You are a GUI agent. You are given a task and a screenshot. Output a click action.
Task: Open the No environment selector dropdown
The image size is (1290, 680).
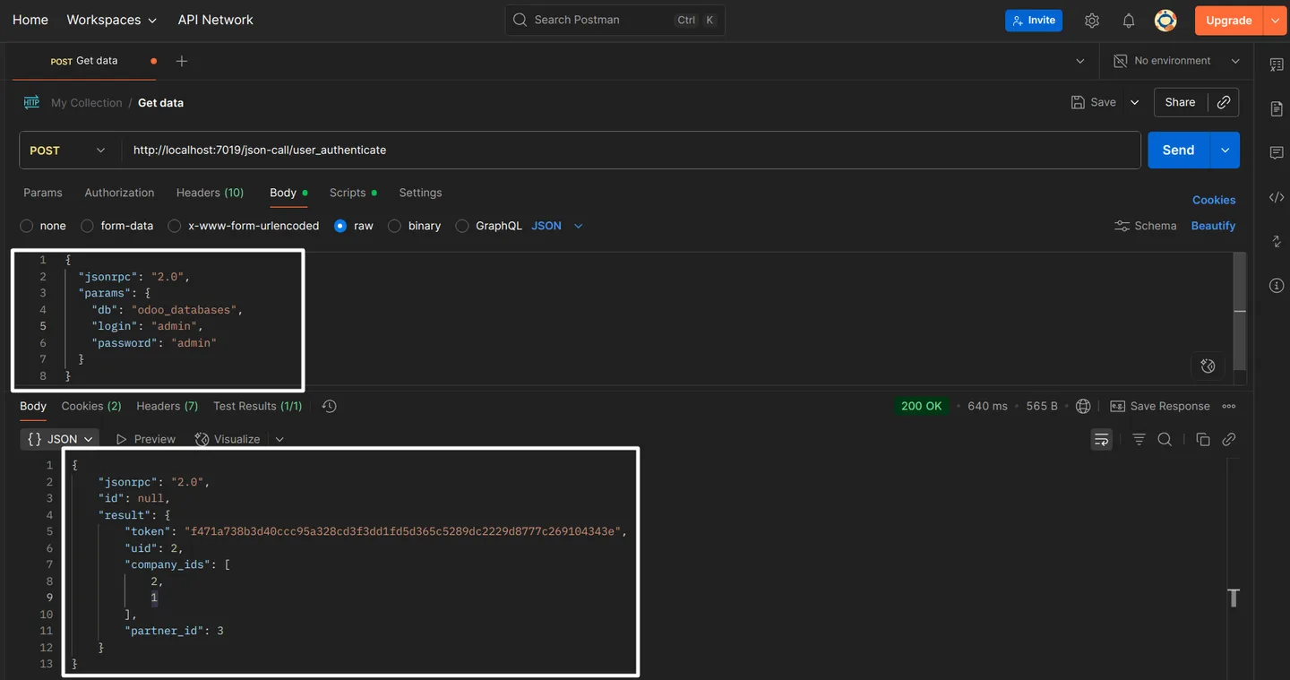(x=1177, y=61)
